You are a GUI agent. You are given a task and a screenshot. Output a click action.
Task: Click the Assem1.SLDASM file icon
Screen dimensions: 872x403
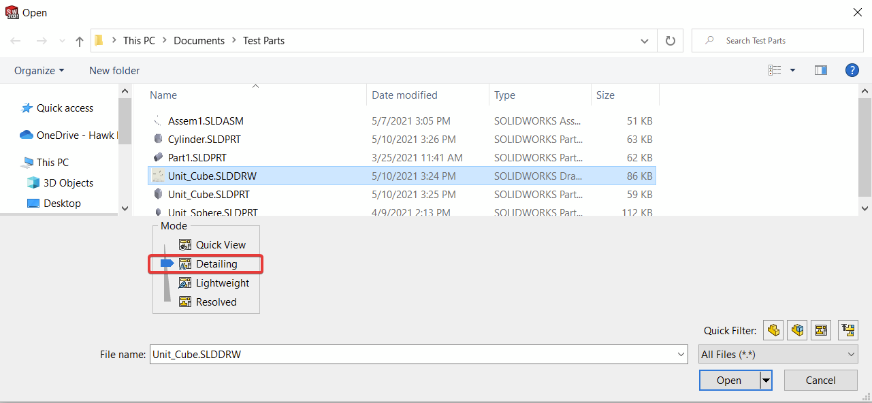[158, 120]
